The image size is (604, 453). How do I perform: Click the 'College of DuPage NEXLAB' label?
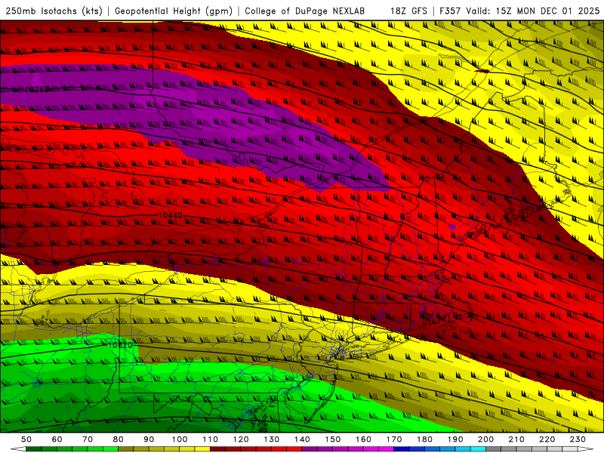(x=305, y=11)
